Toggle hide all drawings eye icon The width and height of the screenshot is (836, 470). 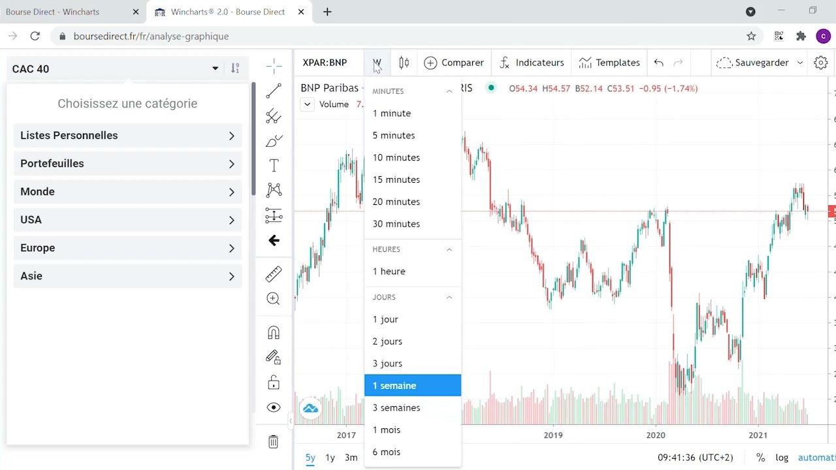pyautogui.click(x=274, y=407)
